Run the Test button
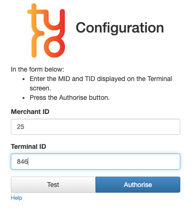 pyautogui.click(x=53, y=185)
